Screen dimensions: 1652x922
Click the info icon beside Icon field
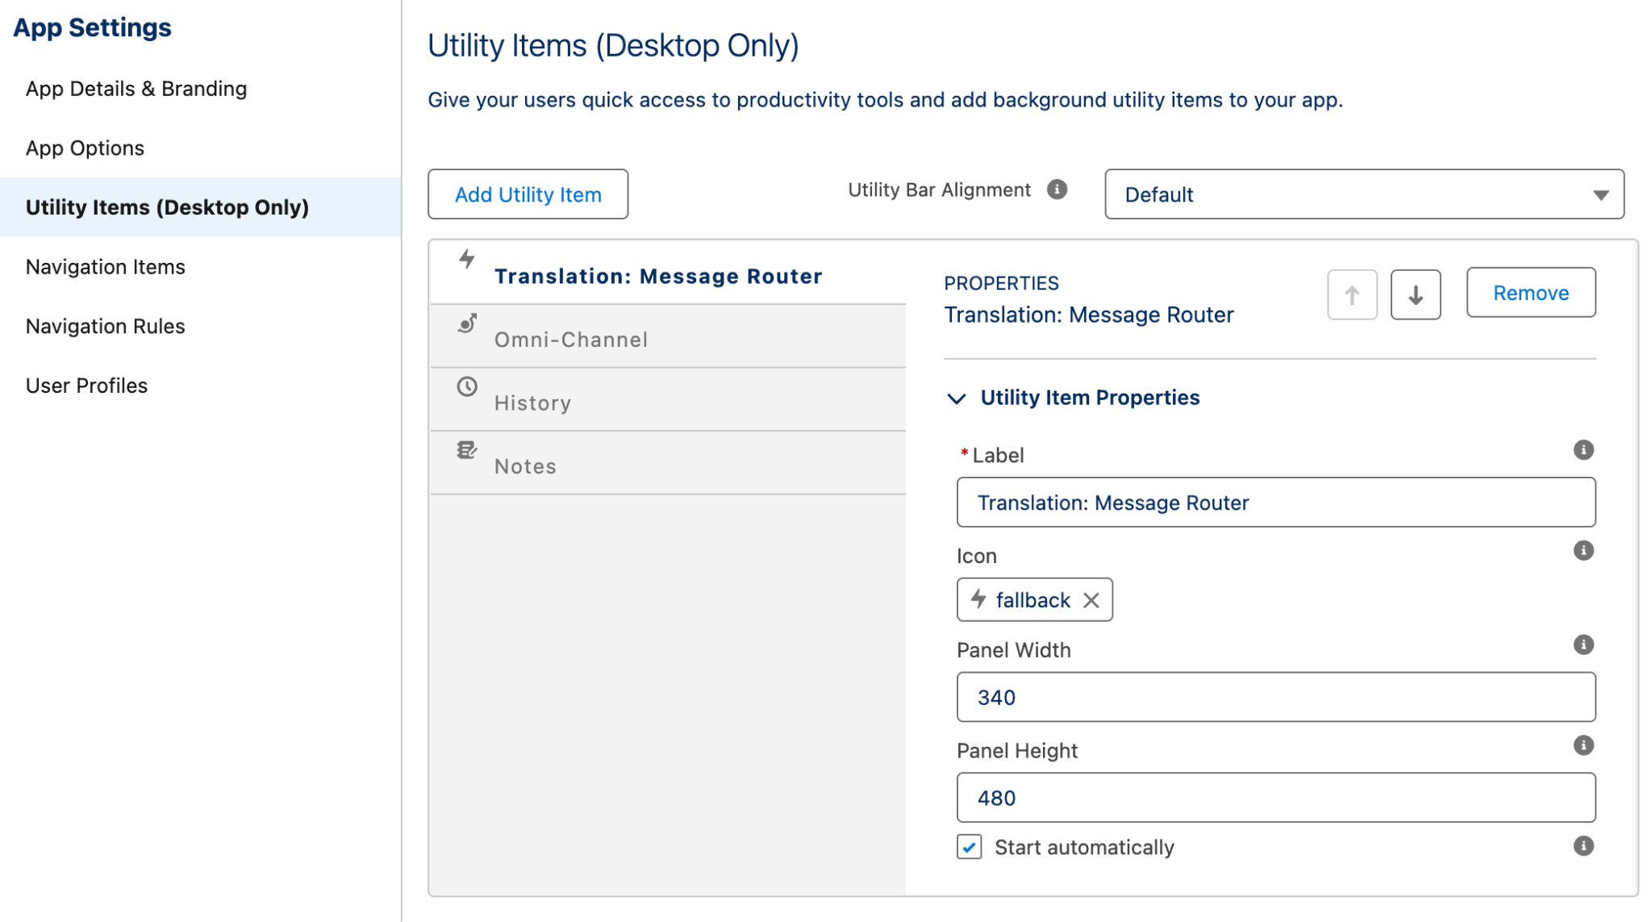pos(1583,551)
